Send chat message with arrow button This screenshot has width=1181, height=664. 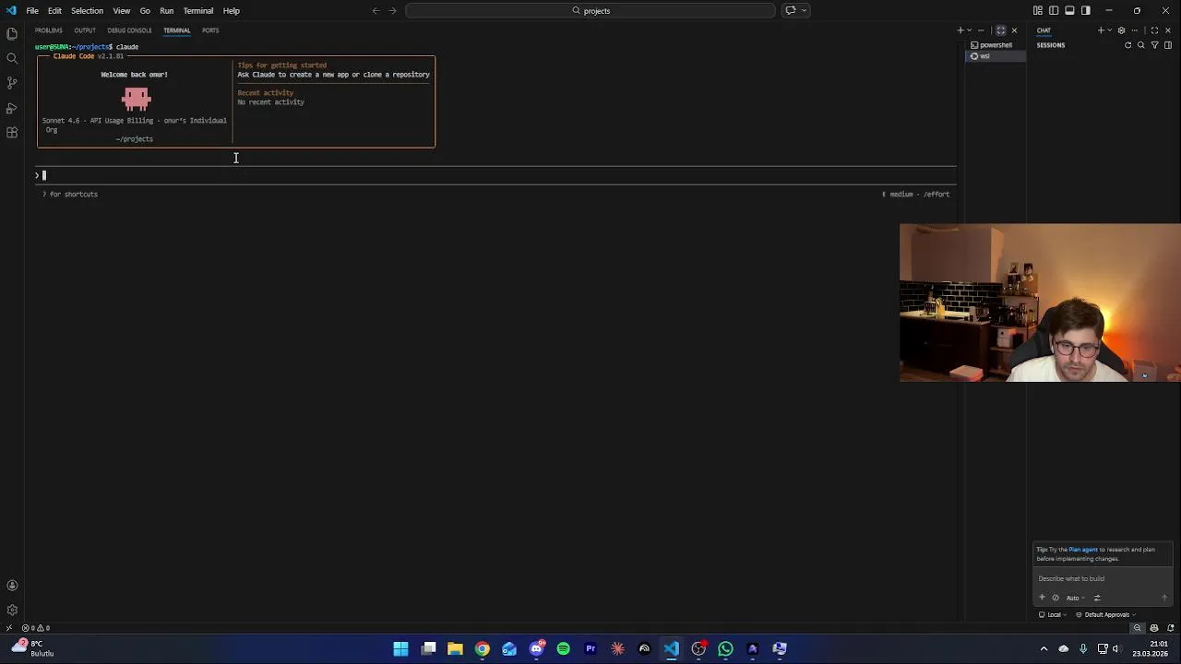click(x=1164, y=598)
